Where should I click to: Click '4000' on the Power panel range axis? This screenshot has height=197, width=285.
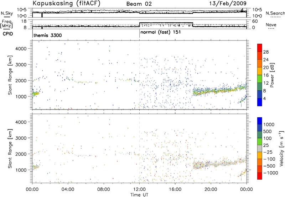click(21, 49)
